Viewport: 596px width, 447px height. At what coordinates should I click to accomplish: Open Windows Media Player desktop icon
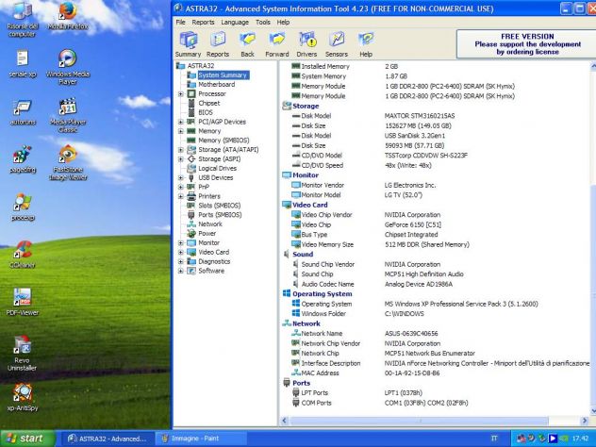click(x=68, y=67)
